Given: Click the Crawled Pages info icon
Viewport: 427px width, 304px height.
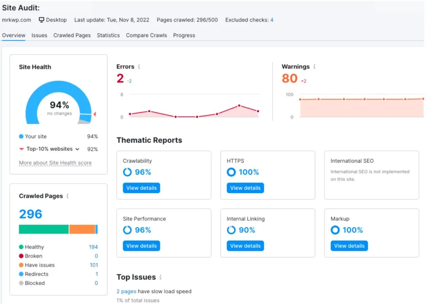Looking at the screenshot, I should point(68,196).
